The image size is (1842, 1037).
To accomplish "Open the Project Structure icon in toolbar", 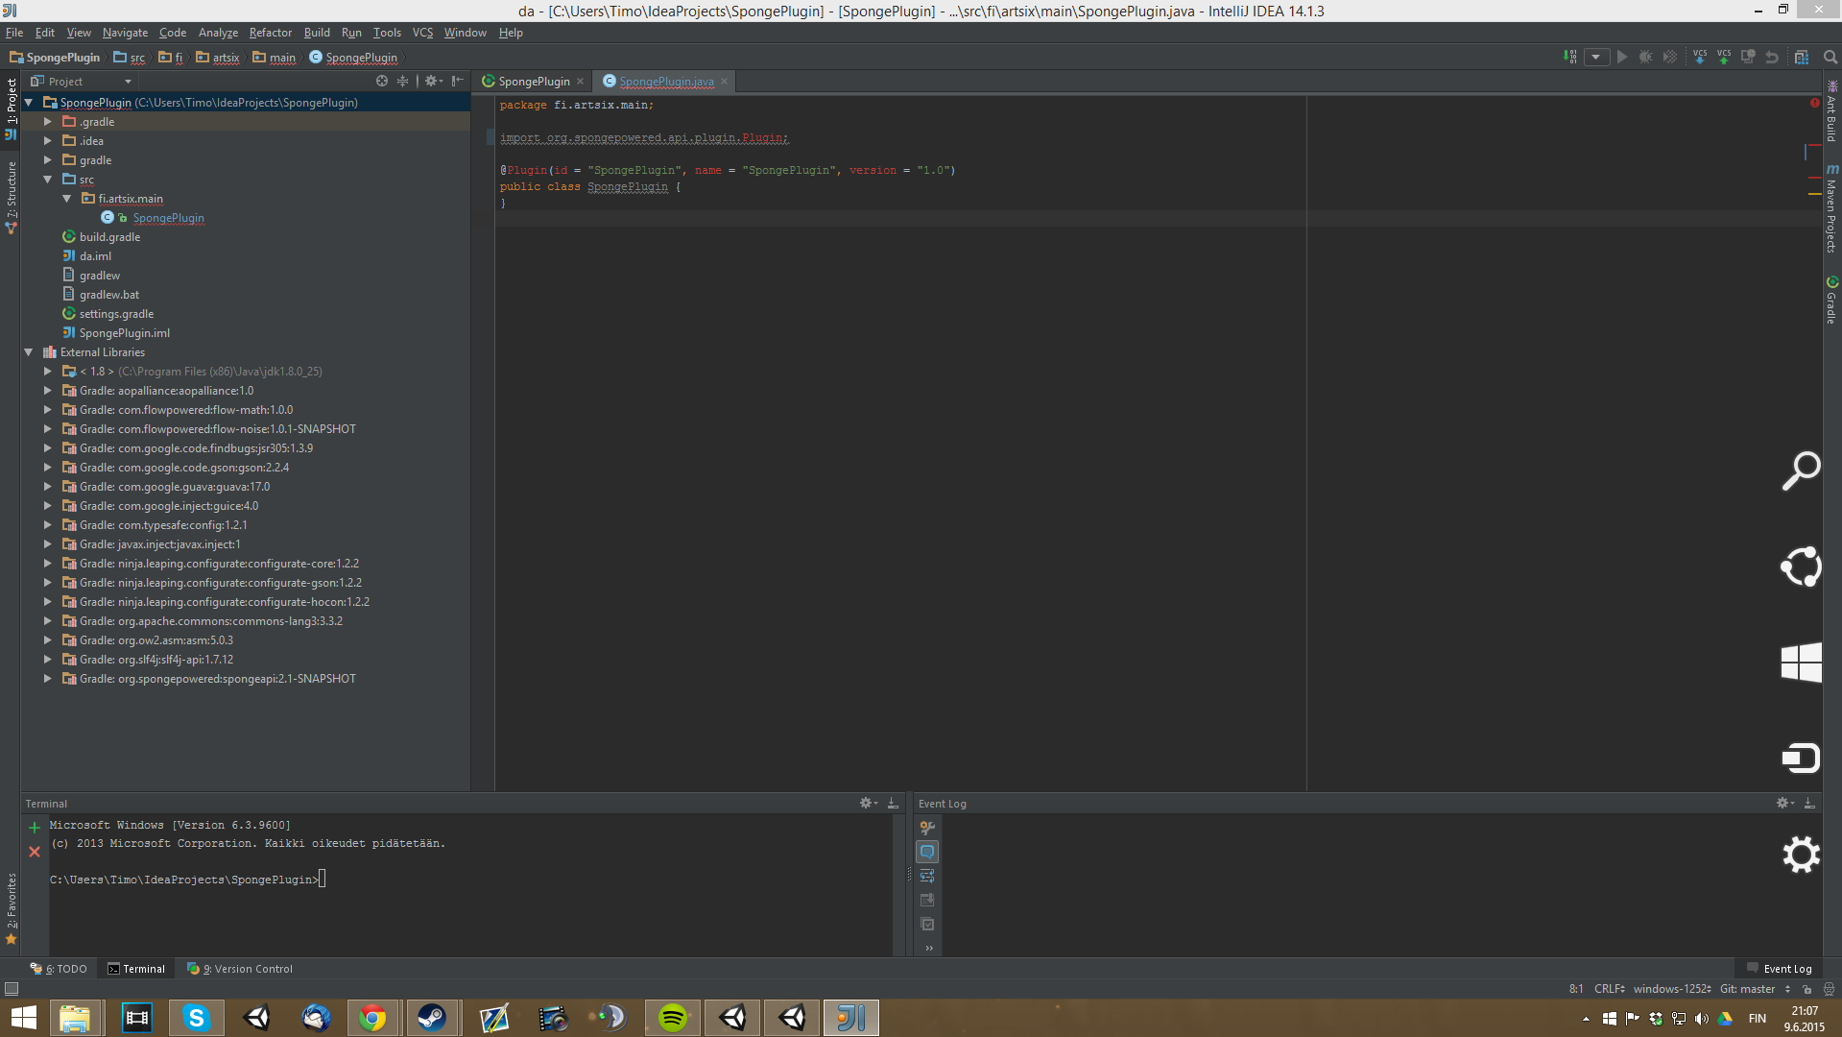I will (1802, 57).
